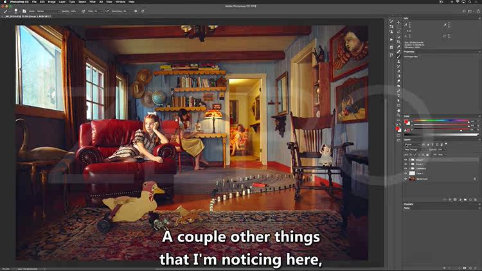Switch to the Paths panel tab
This screenshot has height=271, width=482.
[x=407, y=208]
